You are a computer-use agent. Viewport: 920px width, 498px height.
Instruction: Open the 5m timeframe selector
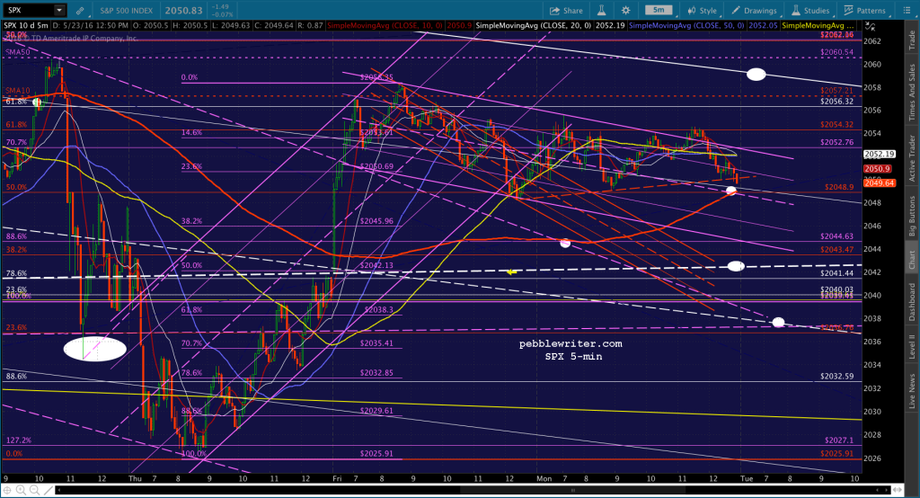click(x=659, y=10)
